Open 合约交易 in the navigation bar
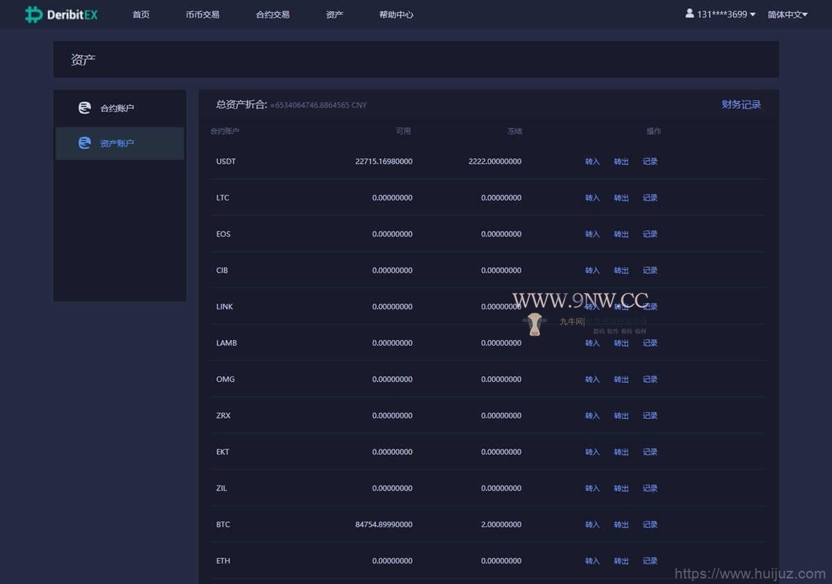The image size is (832, 584). (x=272, y=14)
